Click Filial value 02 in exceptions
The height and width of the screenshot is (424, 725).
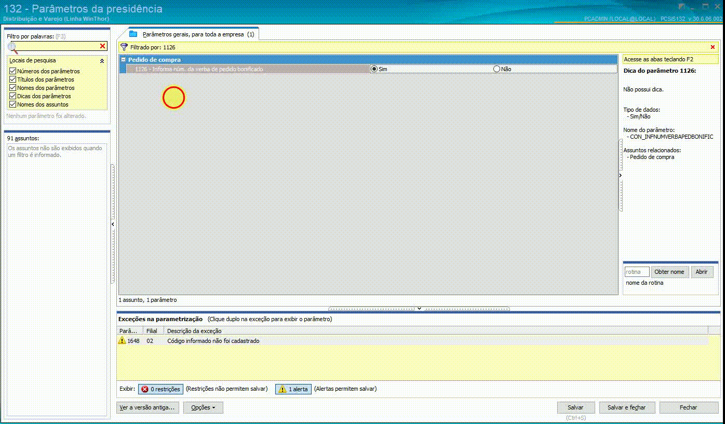pos(150,341)
